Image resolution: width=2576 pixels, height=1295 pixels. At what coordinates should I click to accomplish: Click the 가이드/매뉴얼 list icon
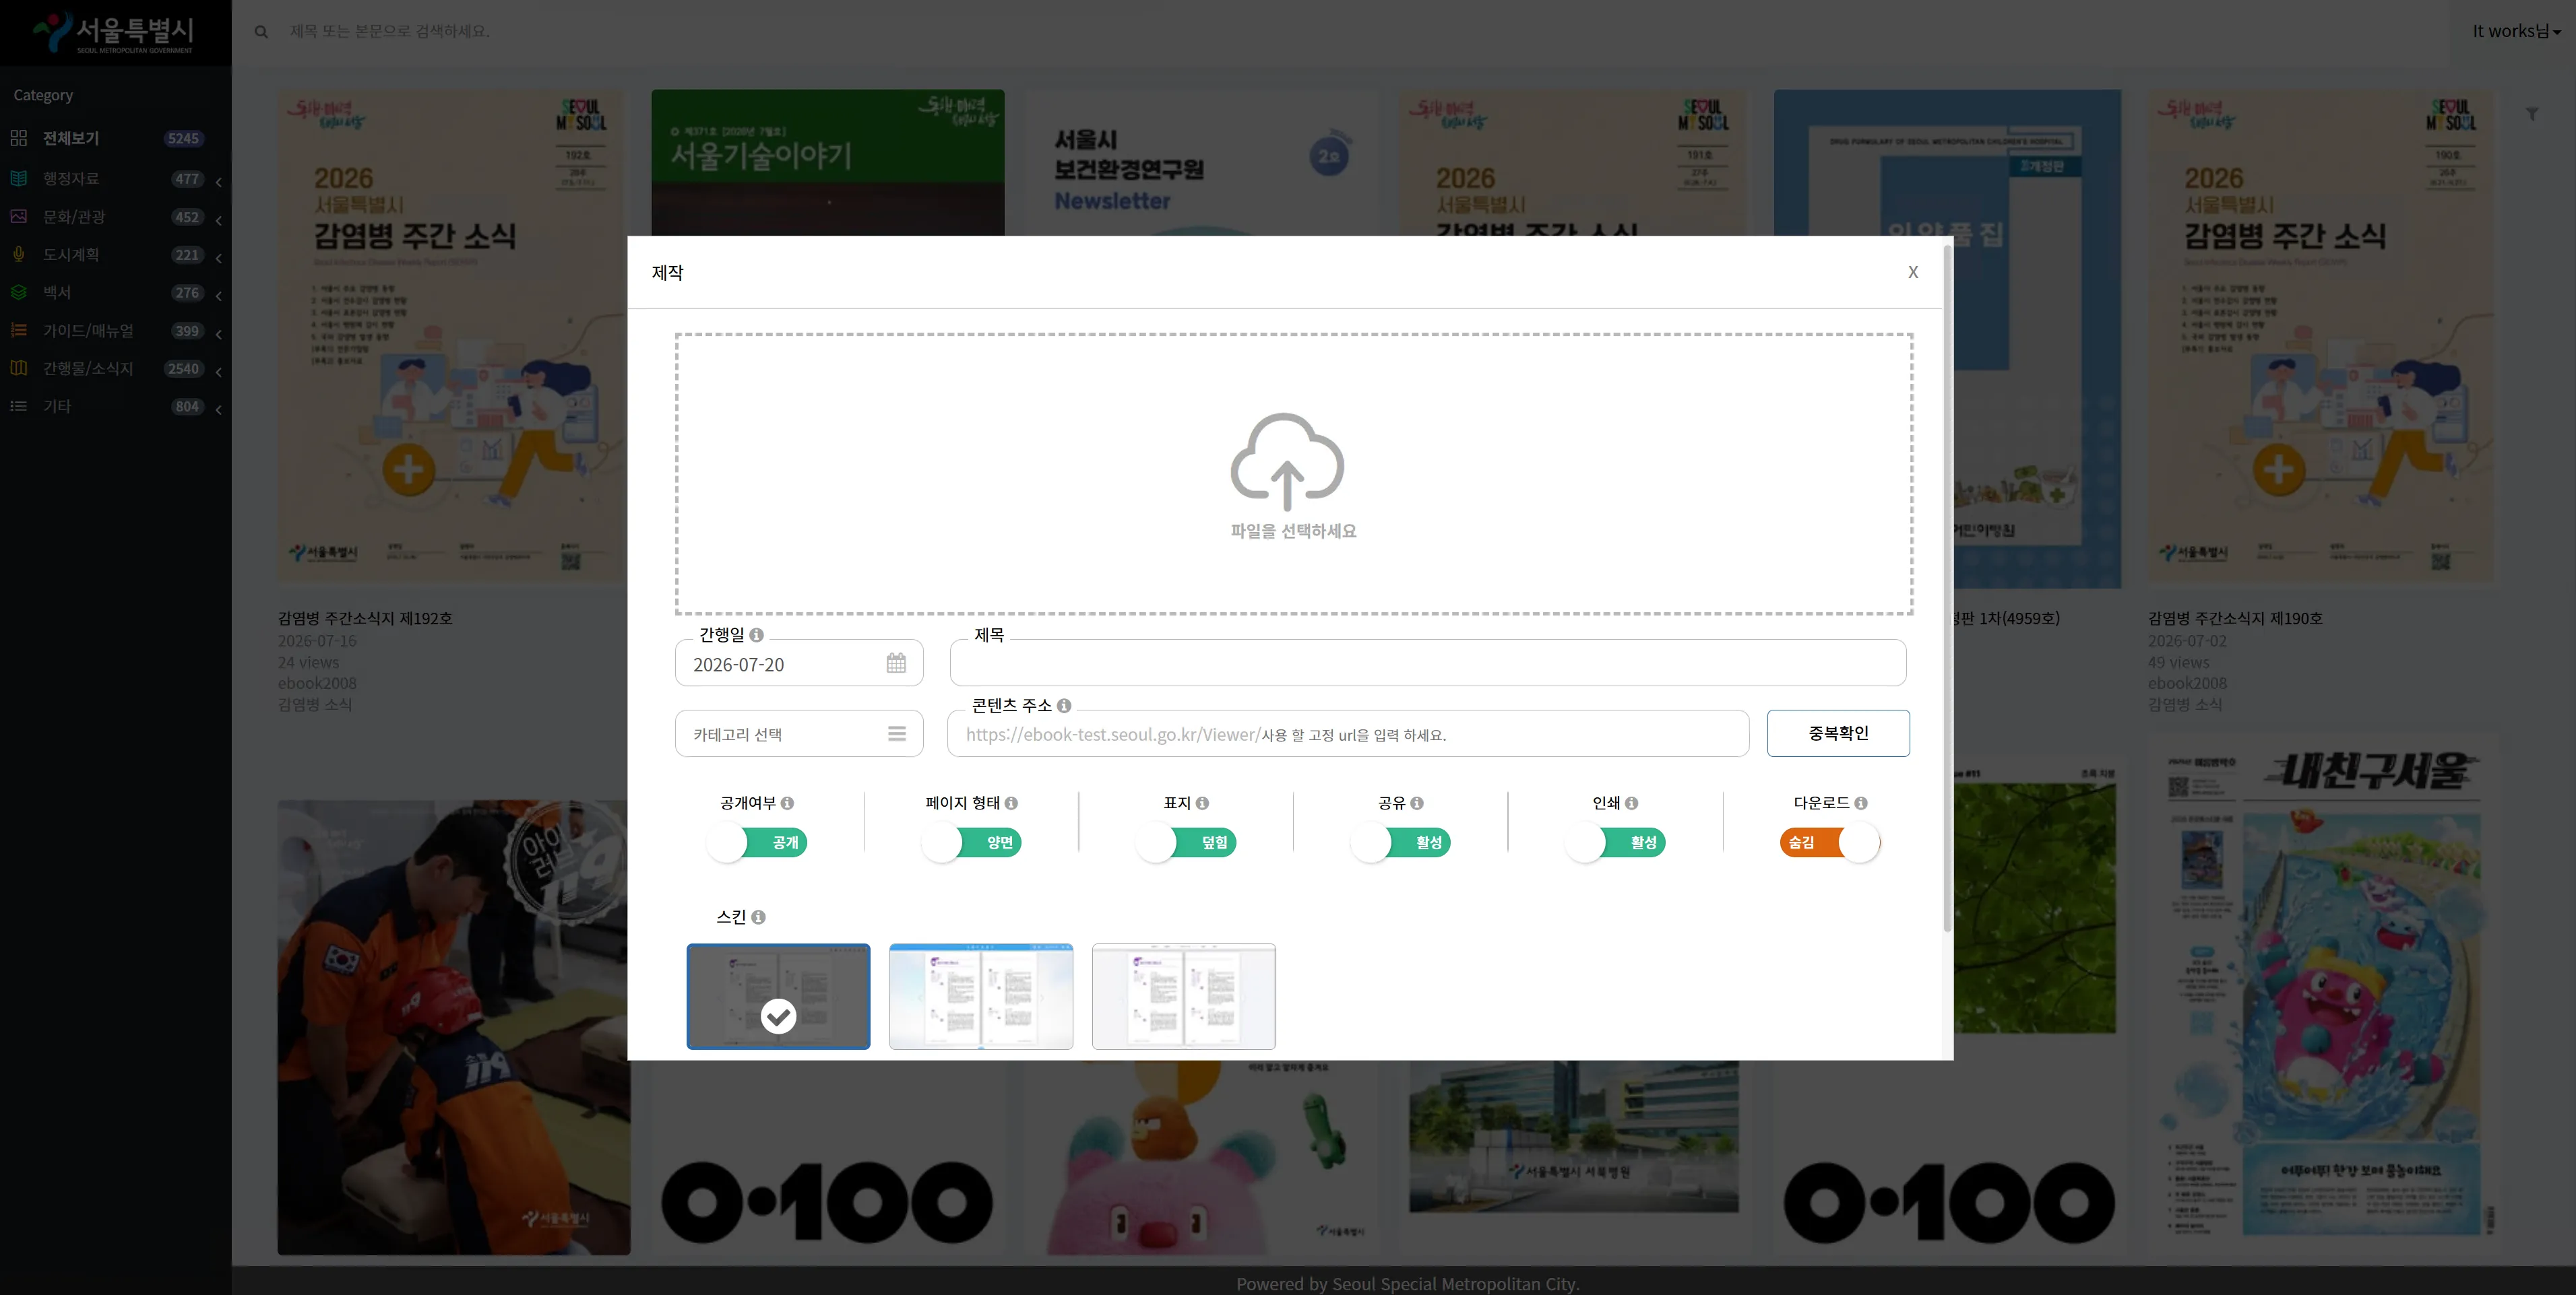point(19,330)
